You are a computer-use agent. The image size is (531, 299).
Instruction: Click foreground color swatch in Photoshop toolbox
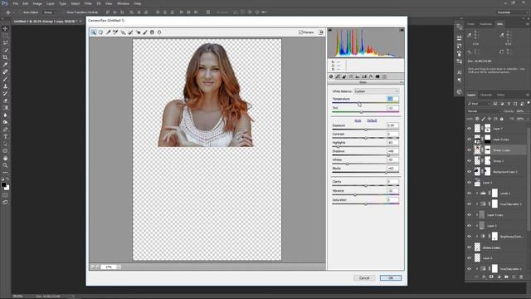(3, 184)
